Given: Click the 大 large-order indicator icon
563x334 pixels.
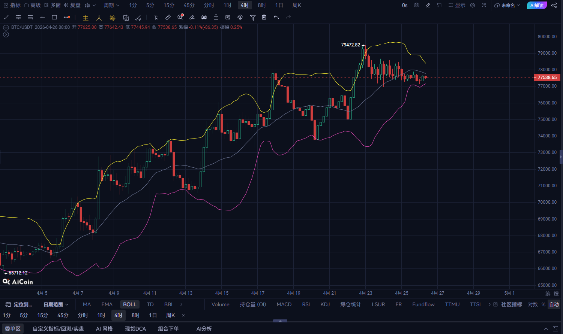Looking at the screenshot, I should 99,18.
